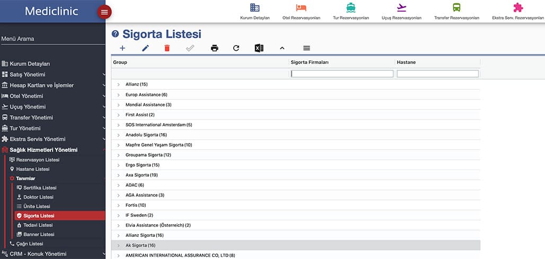Select the Fortis (10) row text

pos(136,205)
